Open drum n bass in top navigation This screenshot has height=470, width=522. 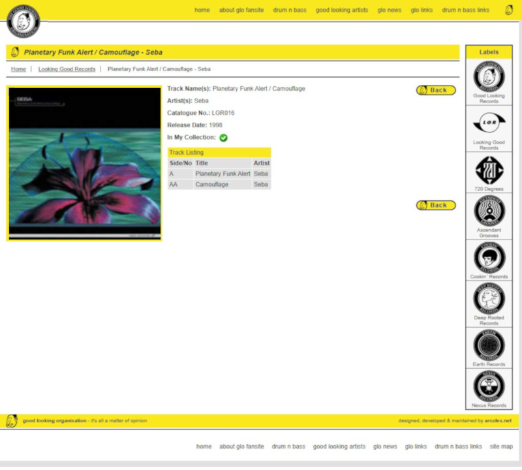[x=290, y=10]
